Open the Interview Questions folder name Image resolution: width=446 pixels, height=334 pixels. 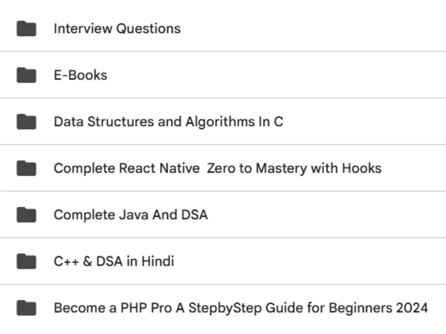117,29
